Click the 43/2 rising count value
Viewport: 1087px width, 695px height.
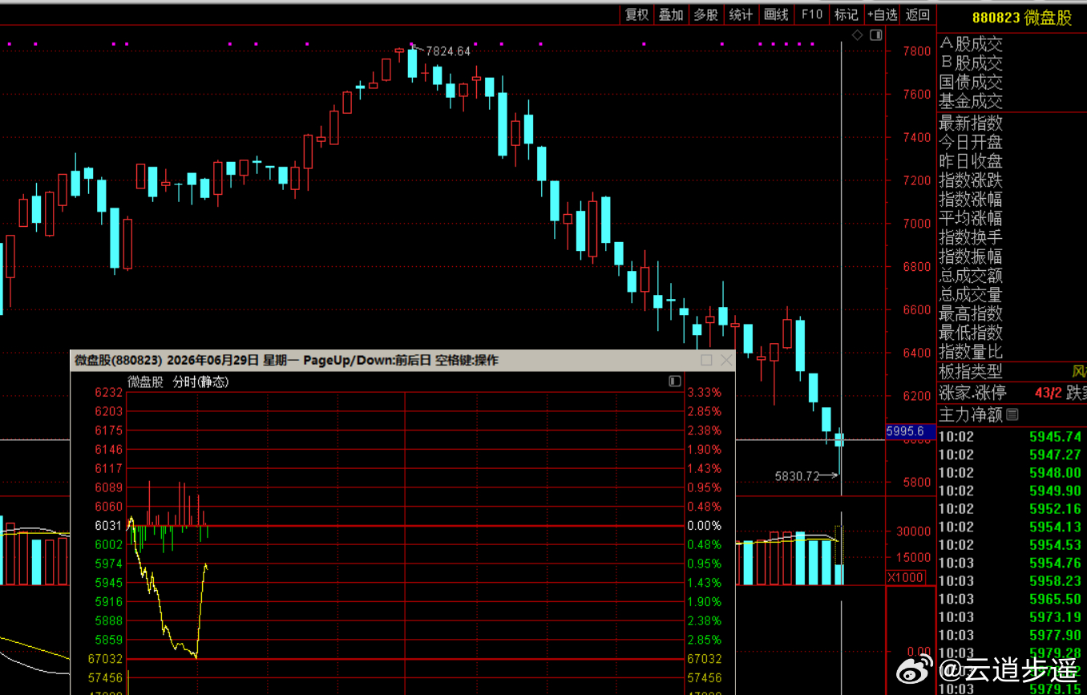pyautogui.click(x=1048, y=394)
